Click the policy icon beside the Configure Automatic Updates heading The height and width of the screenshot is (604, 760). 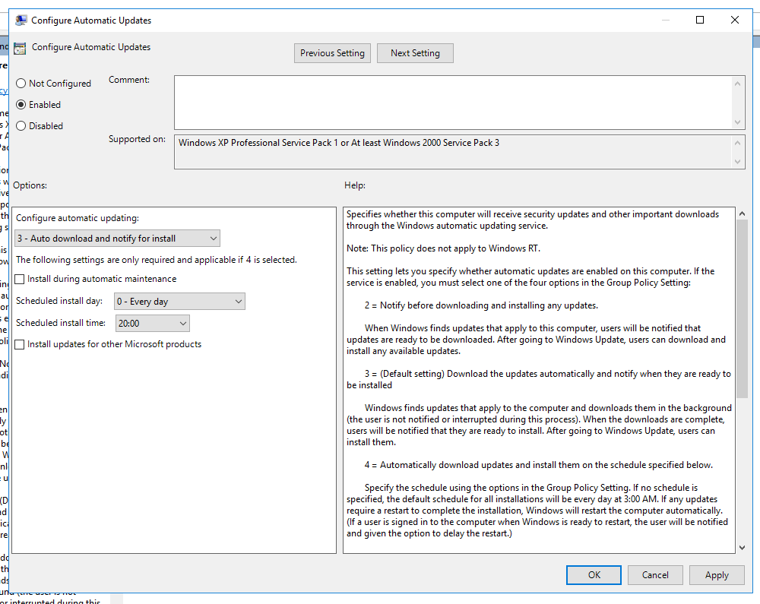pos(20,48)
